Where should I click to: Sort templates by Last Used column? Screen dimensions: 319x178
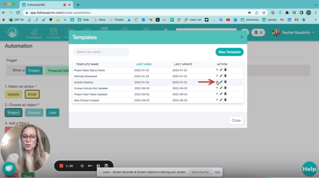144,64
